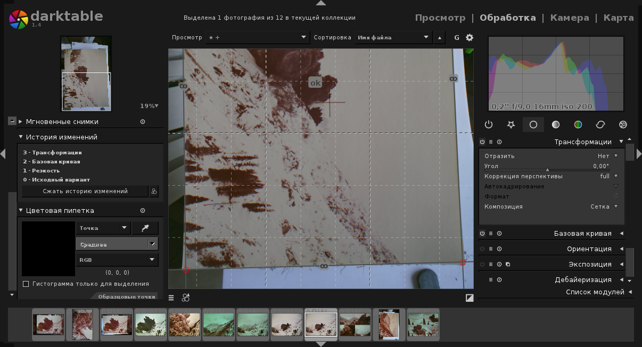Open the quick styles icon below the image
The height and width of the screenshot is (347, 642).
point(185,298)
